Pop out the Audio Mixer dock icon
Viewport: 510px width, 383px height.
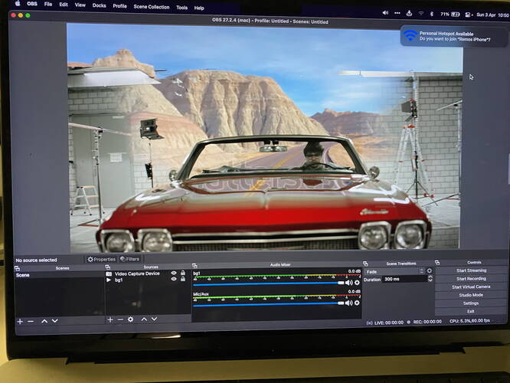coord(195,266)
